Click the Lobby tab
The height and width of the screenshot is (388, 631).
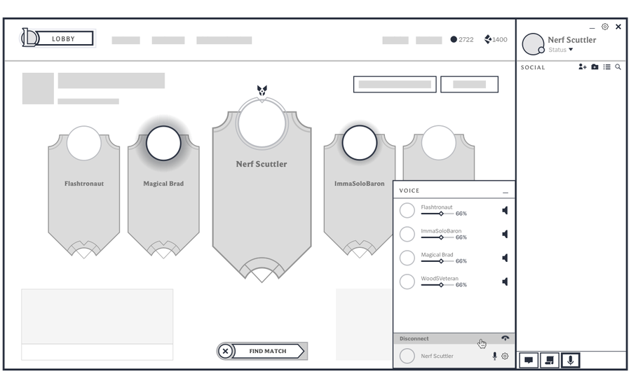pyautogui.click(x=63, y=39)
